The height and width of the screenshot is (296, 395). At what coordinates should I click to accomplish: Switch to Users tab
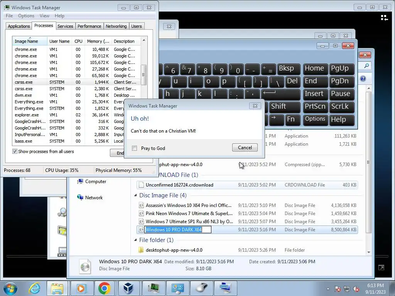(136, 26)
